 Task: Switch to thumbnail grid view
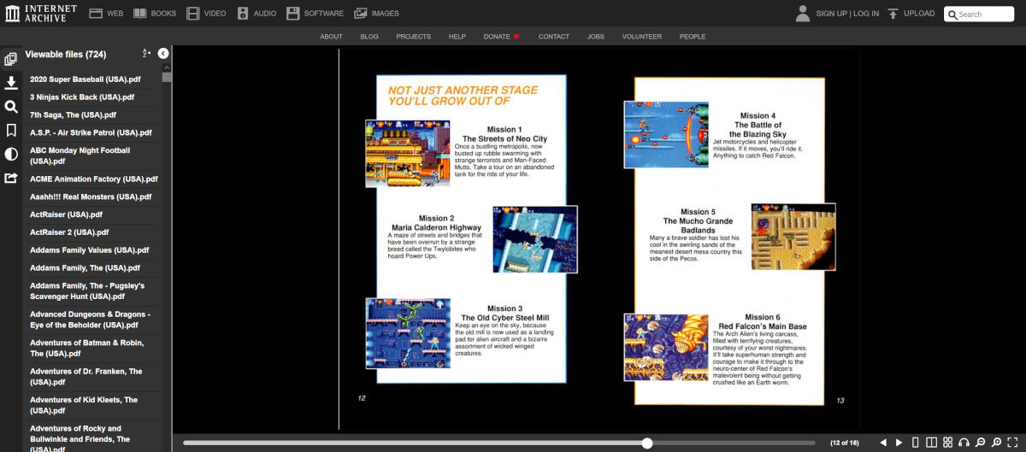click(948, 443)
